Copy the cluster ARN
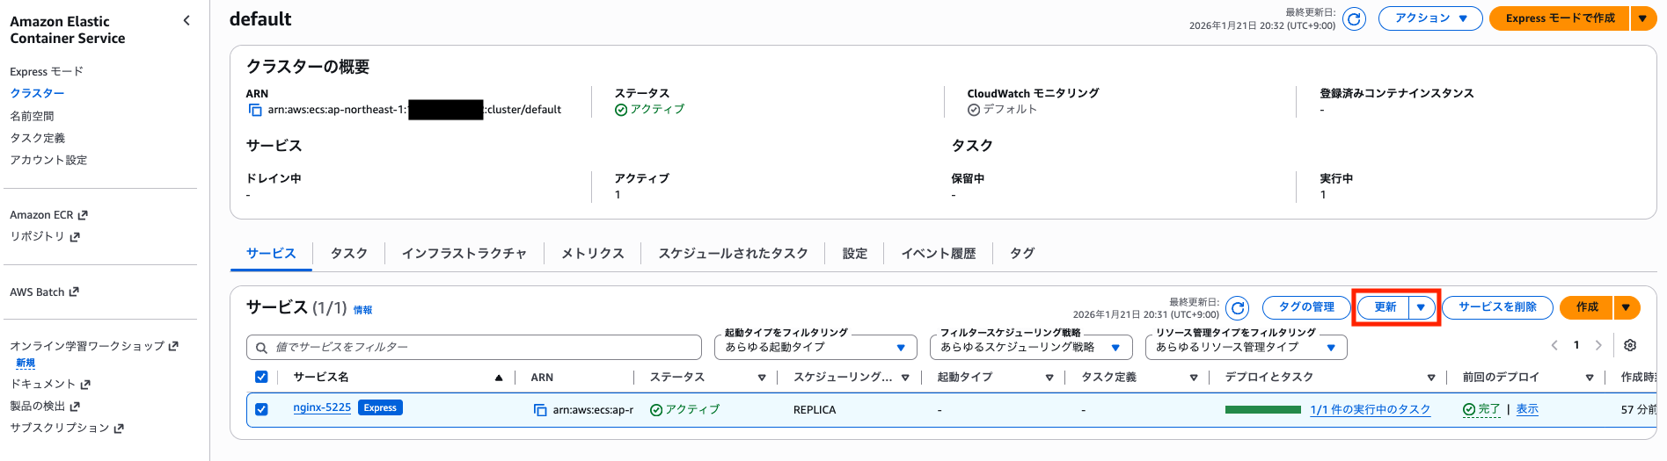The height and width of the screenshot is (461, 1667). [255, 110]
